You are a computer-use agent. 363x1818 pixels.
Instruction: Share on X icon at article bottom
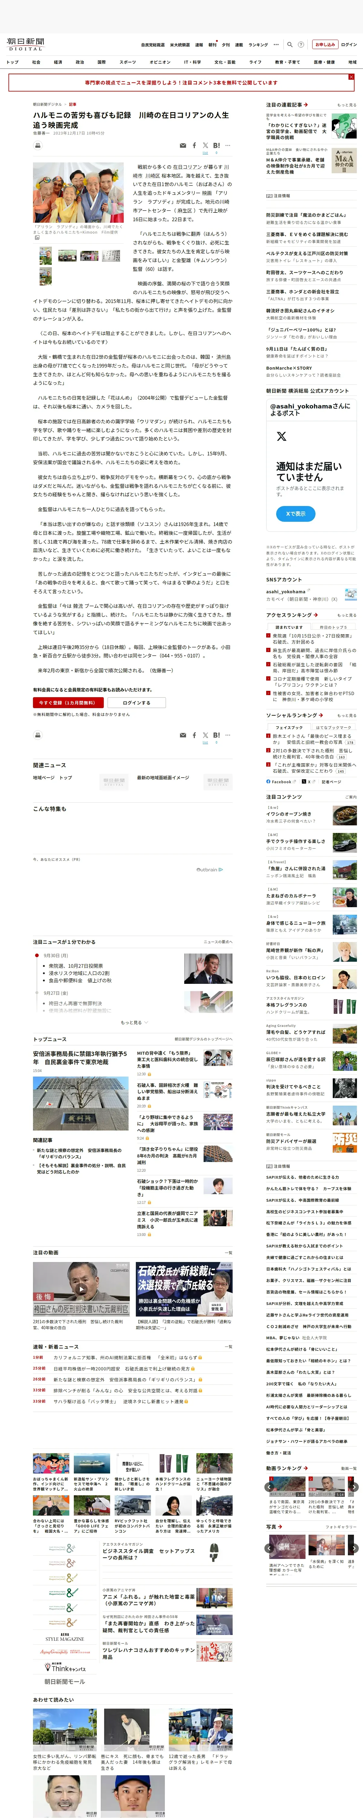coord(206,735)
